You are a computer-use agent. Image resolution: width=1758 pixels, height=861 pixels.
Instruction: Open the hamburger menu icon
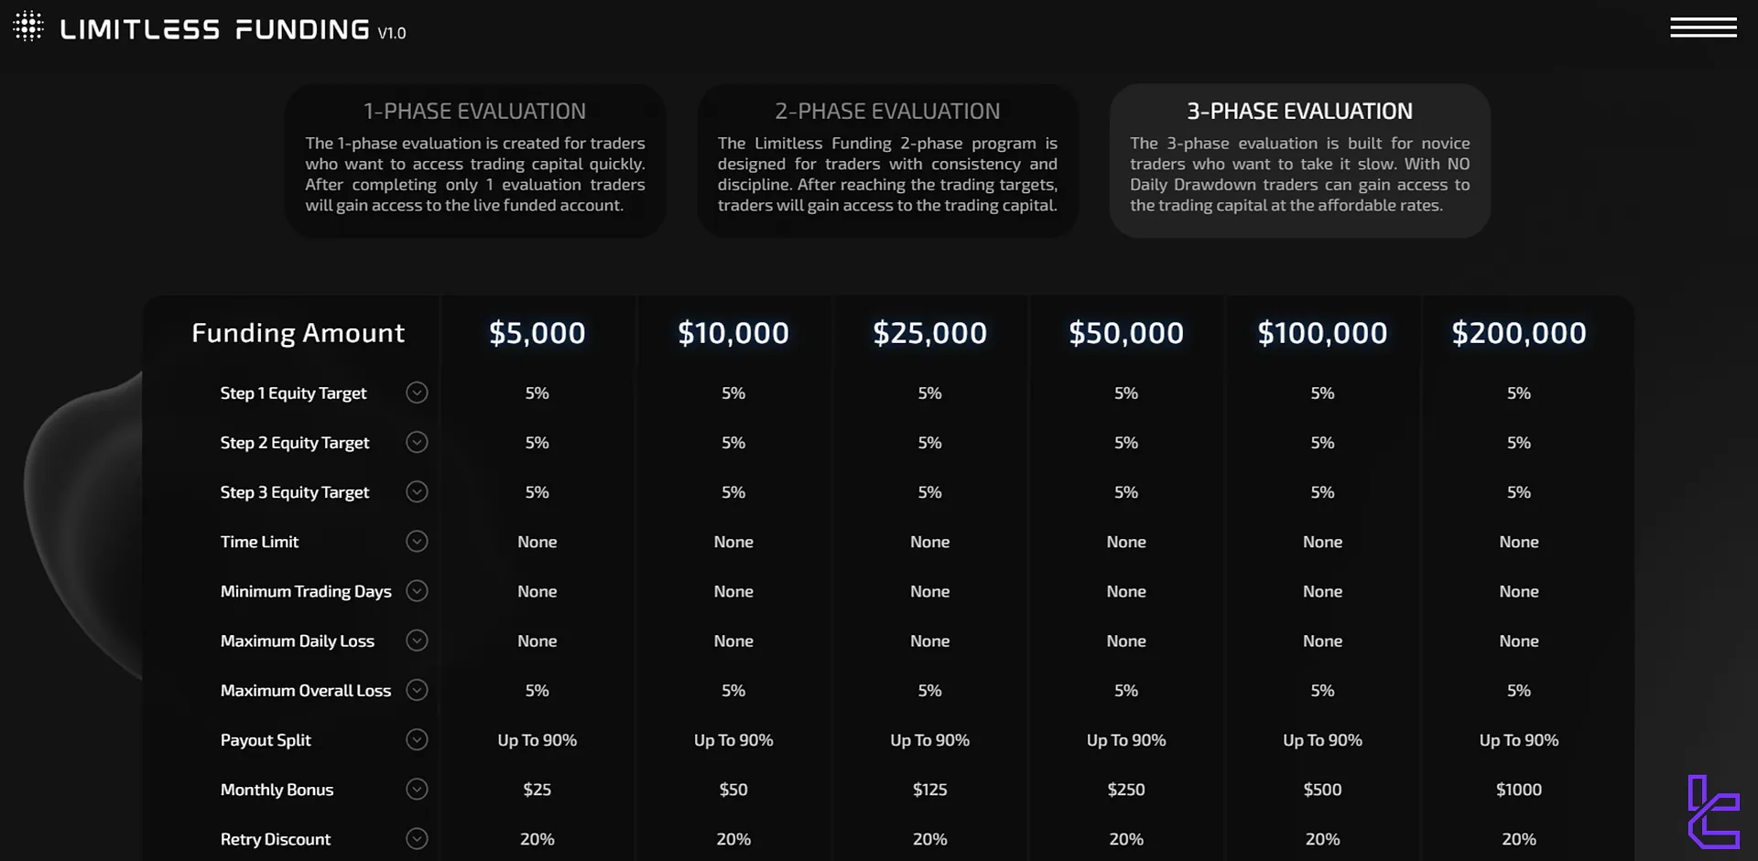(x=1703, y=27)
